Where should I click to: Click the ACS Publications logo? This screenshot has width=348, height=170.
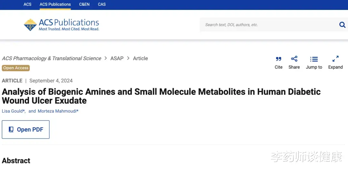click(x=61, y=25)
